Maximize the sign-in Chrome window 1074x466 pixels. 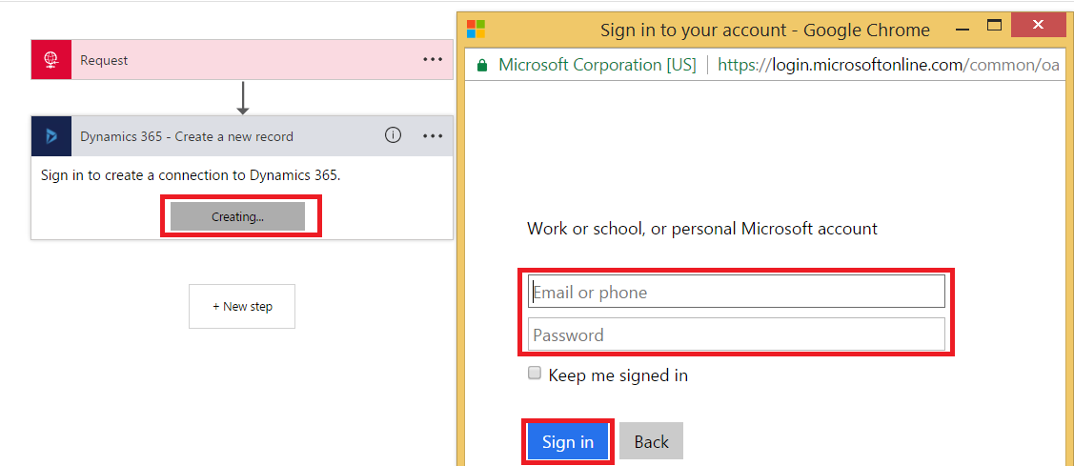(x=995, y=26)
